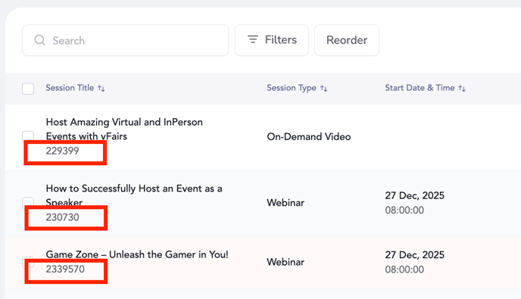Sort by Session Title arrows icon

click(101, 89)
